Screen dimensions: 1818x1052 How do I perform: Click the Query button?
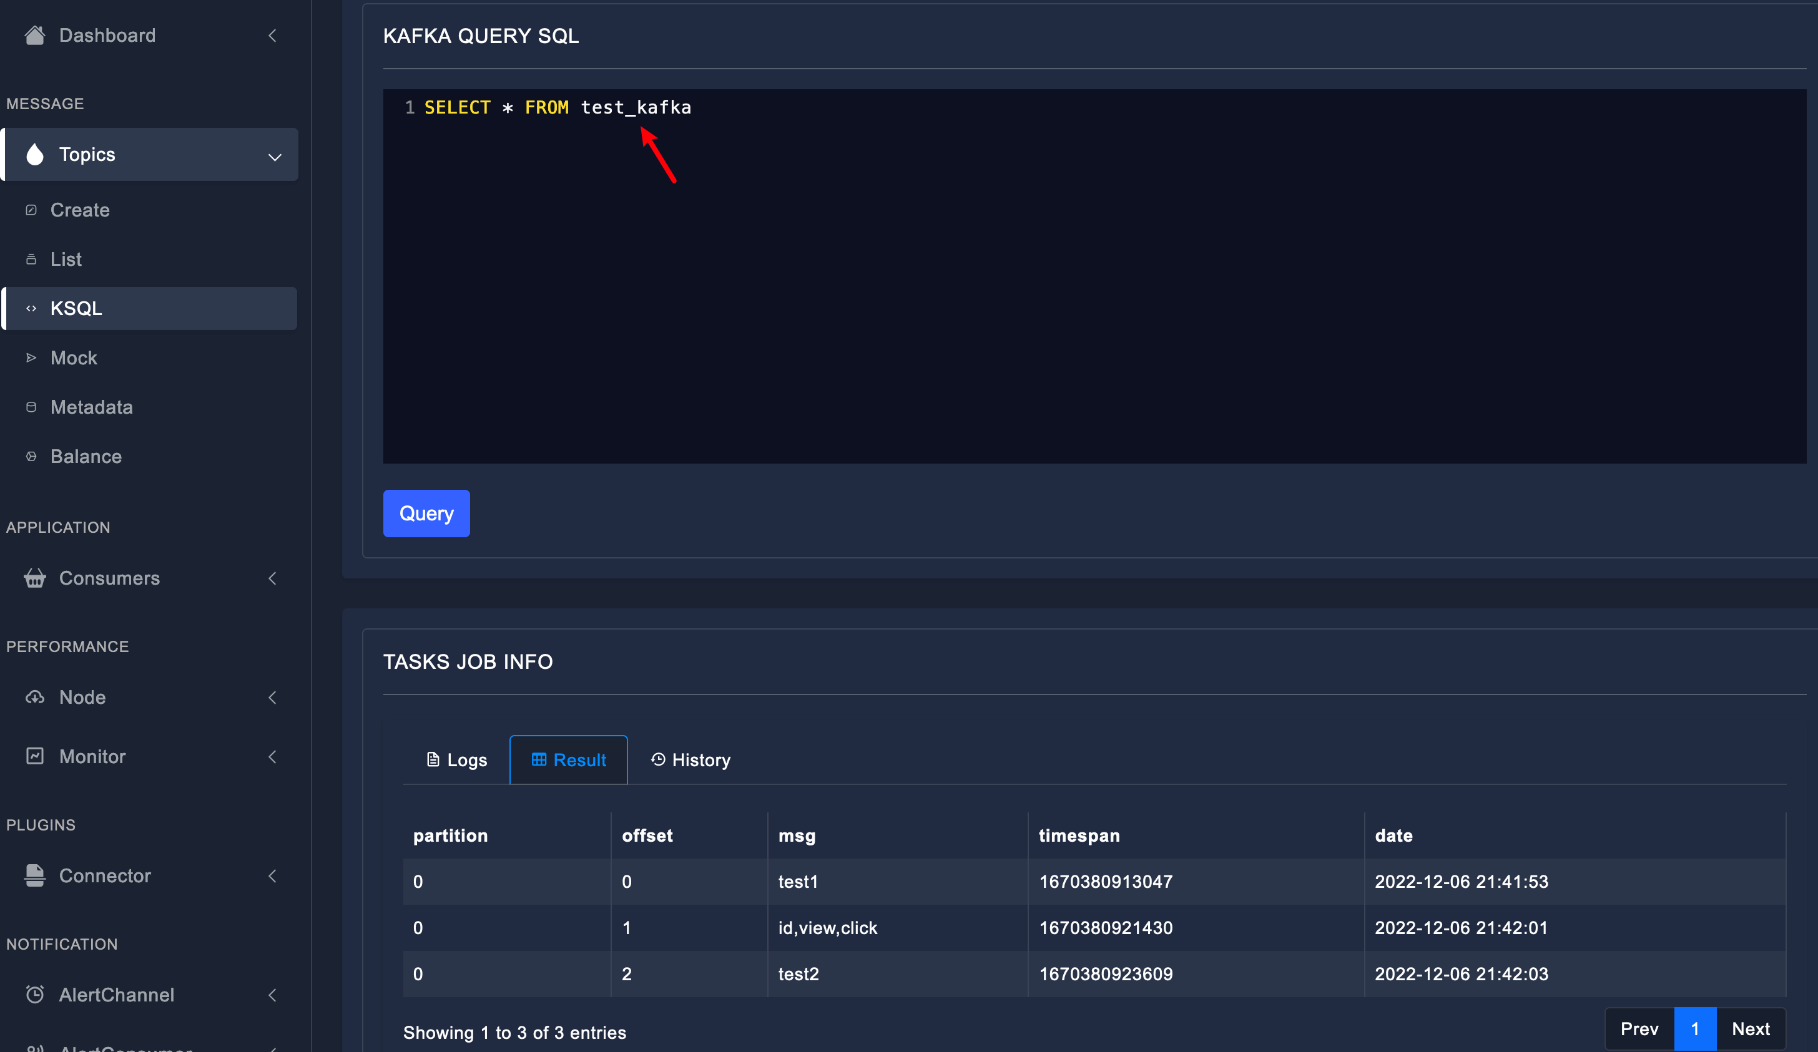[x=426, y=512]
